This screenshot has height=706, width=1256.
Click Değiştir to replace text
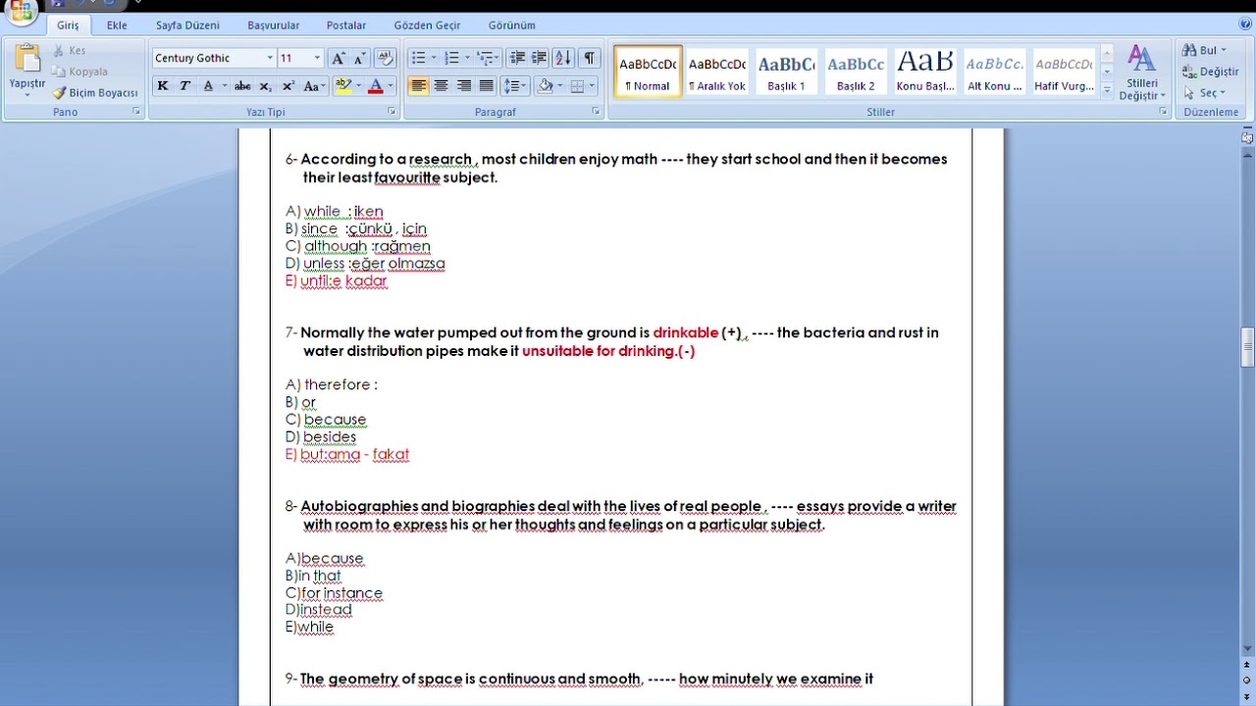(x=1210, y=72)
